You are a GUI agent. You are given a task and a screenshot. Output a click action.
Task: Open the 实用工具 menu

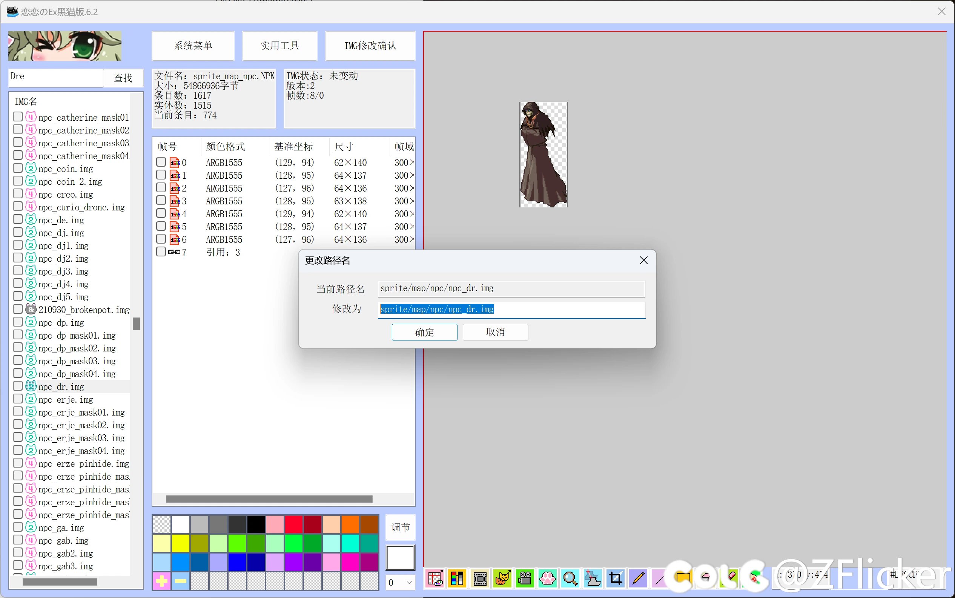click(280, 46)
